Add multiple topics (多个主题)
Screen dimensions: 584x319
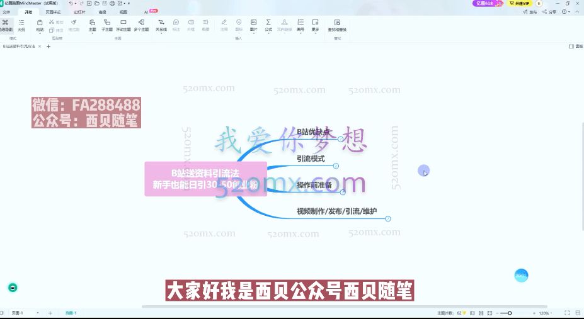pyautogui.click(x=142, y=25)
